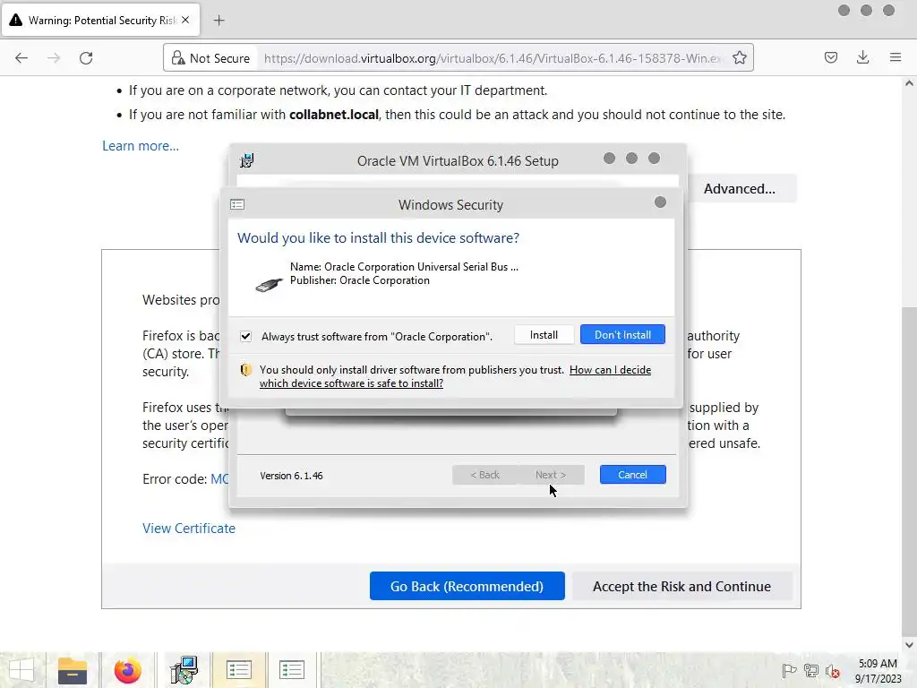Click muted volume tray icon
The height and width of the screenshot is (688, 917).
point(833,672)
